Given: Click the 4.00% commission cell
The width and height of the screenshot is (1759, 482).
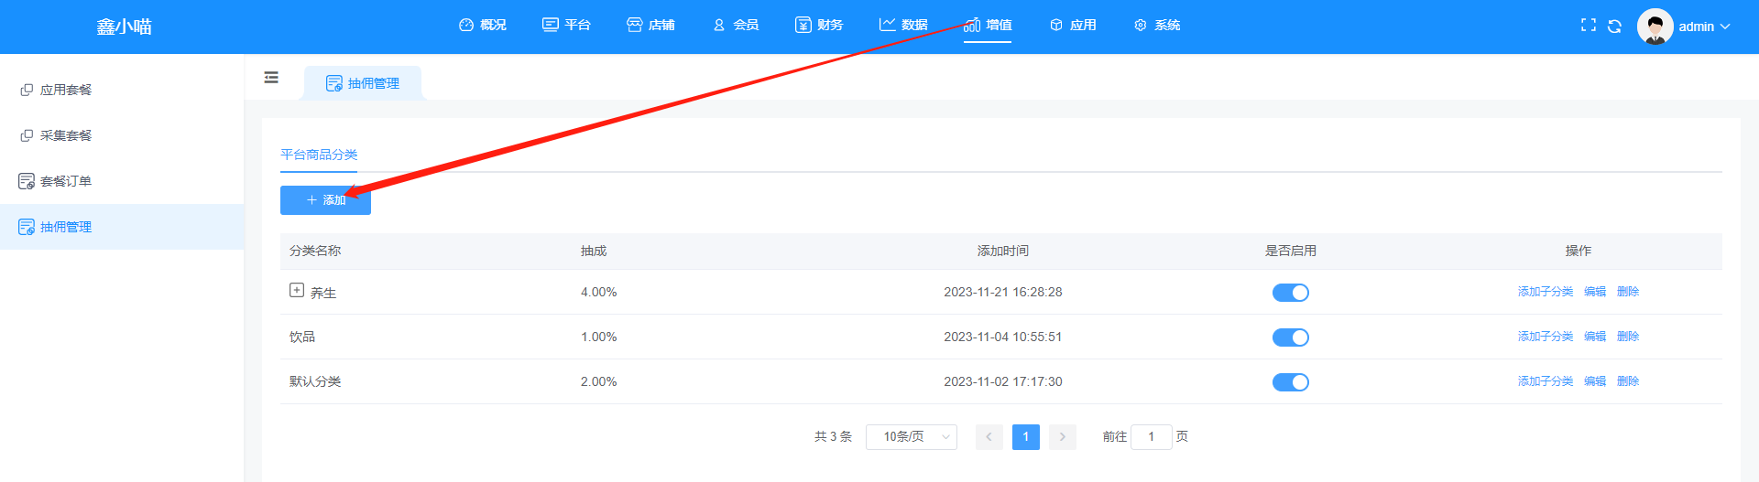Looking at the screenshot, I should pyautogui.click(x=599, y=292).
